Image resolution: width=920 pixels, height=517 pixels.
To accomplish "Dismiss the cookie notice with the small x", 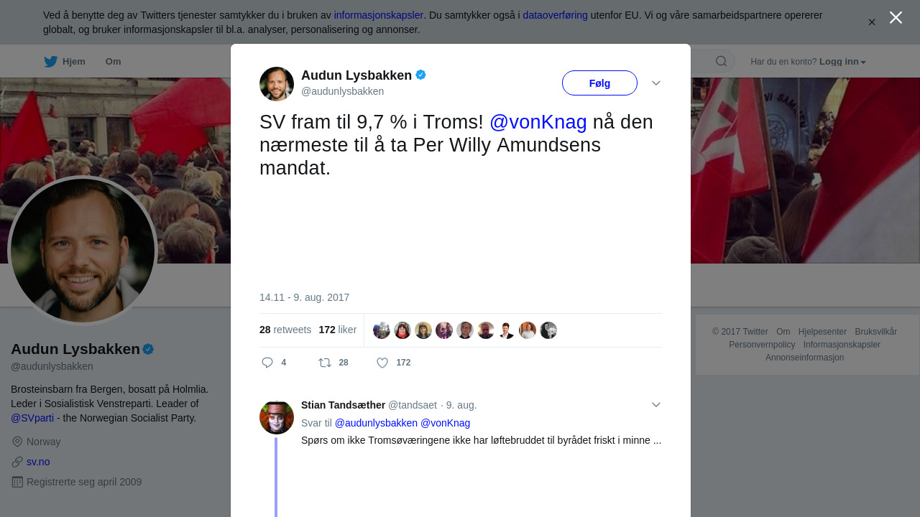I will (872, 22).
